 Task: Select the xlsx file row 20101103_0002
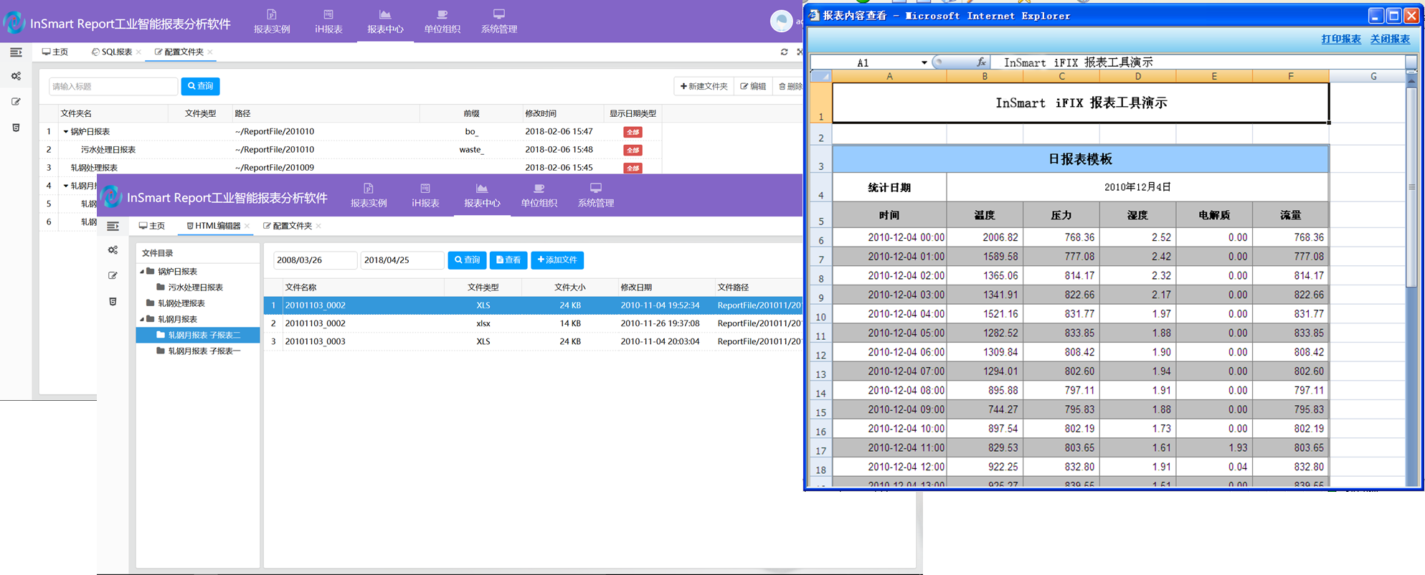point(533,323)
